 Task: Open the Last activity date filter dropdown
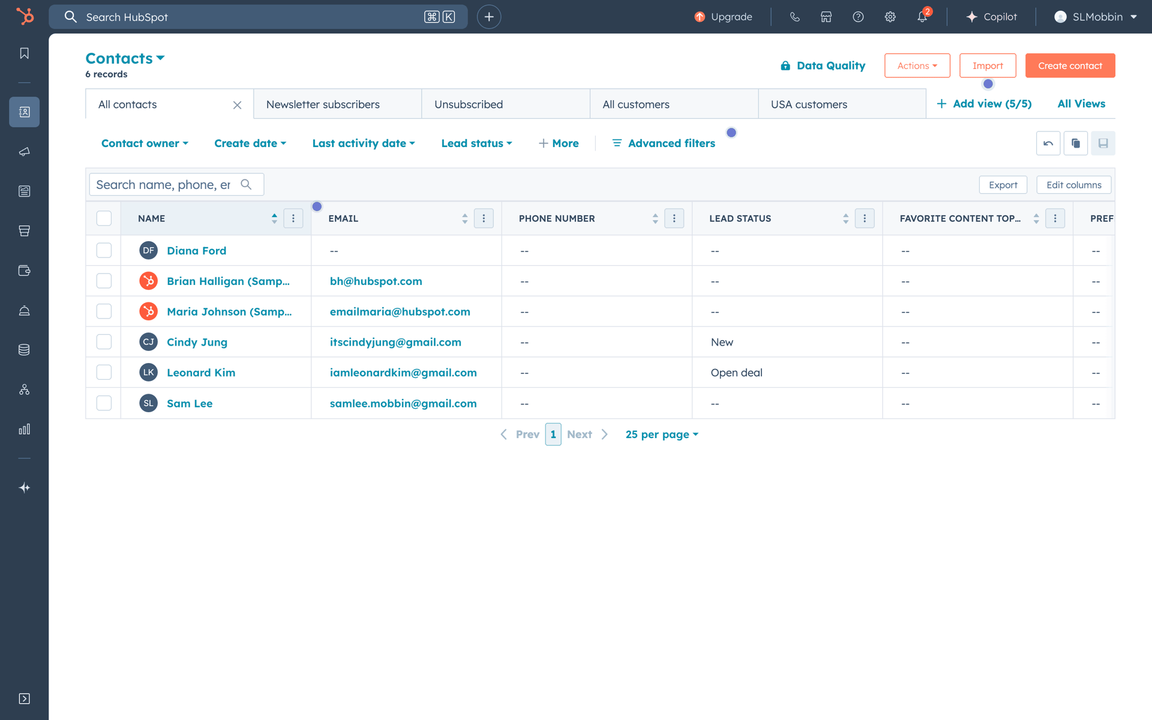coord(364,143)
